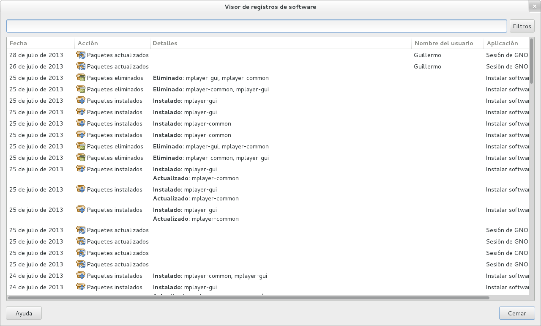
Task: Open the Filtros button
Action: pyautogui.click(x=522, y=26)
